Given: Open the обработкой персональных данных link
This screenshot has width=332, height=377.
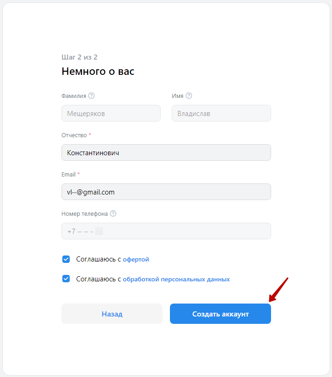Looking at the screenshot, I should (x=176, y=279).
